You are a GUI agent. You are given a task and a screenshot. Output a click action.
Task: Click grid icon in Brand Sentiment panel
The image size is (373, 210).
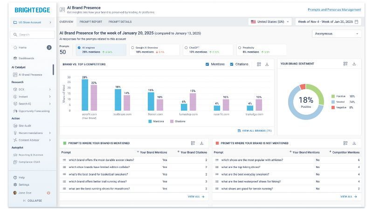tap(345, 64)
